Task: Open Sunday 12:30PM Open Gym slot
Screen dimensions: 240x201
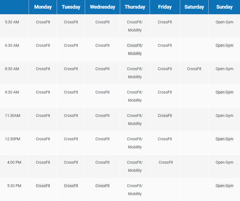Action: tap(224, 139)
